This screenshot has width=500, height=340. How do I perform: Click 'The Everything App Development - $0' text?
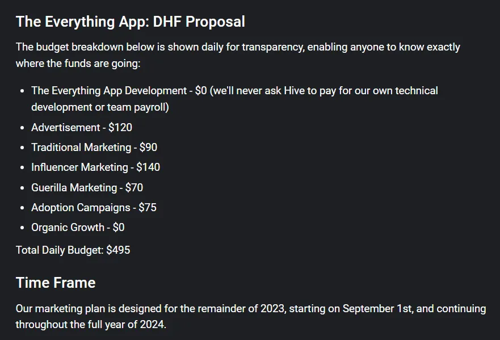(119, 91)
